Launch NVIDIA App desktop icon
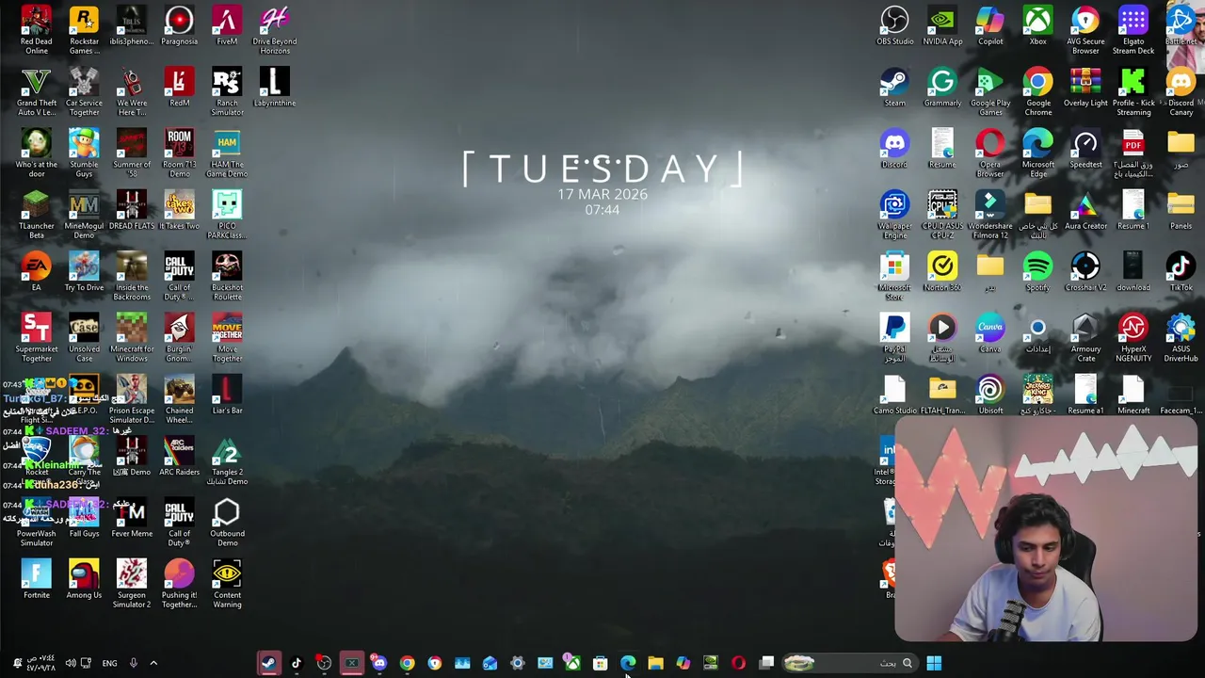Viewport: 1205px width, 678px height. click(942, 26)
